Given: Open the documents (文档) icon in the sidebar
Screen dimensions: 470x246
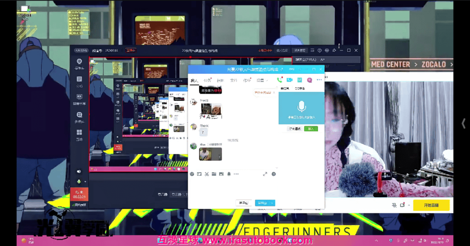Looking at the screenshot, I should (x=79, y=82).
